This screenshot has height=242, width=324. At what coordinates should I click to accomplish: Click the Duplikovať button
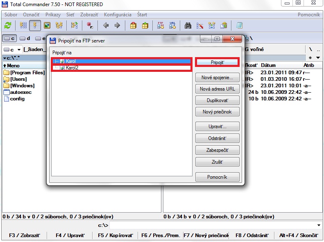tap(218, 100)
